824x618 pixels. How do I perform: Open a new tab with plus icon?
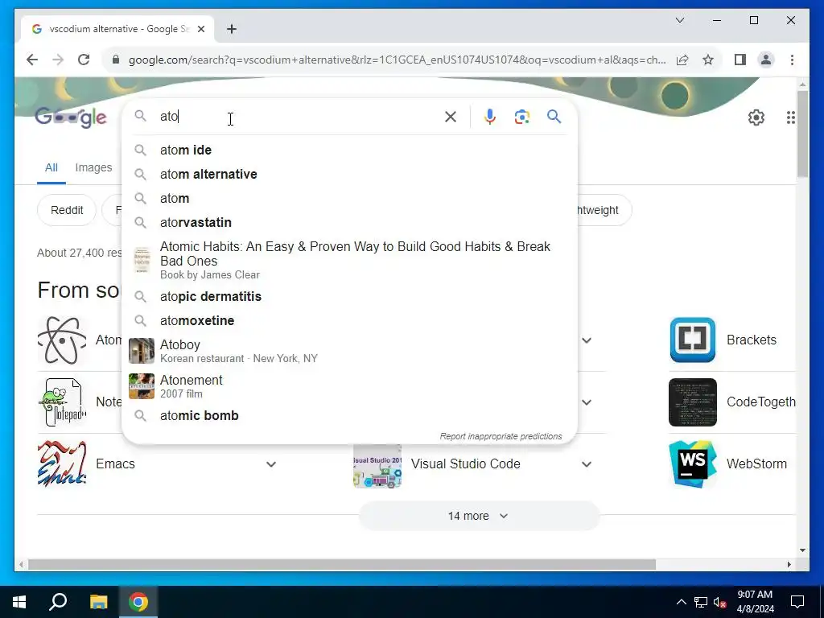(232, 29)
